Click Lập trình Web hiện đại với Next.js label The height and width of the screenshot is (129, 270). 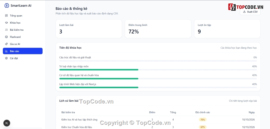pos(78,84)
